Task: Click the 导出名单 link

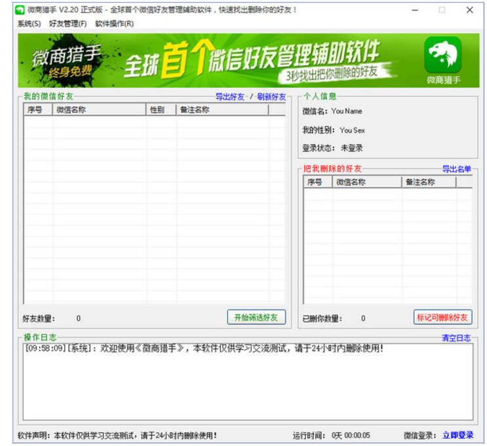Action: pyautogui.click(x=457, y=169)
